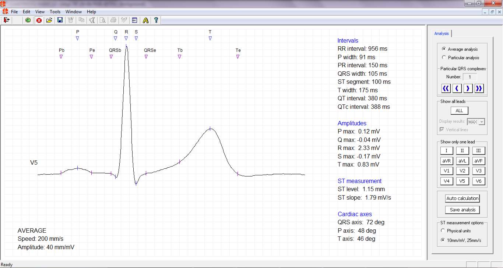The height and width of the screenshot is (268, 503).
Task: Expand the Display results MAX dropdown
Action: coord(482,122)
